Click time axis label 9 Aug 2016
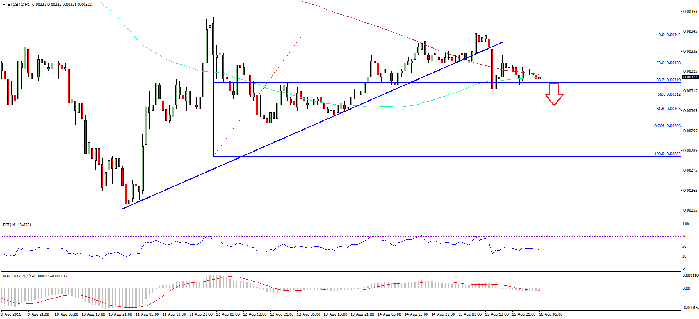This screenshot has height=319, width=699. [11, 314]
